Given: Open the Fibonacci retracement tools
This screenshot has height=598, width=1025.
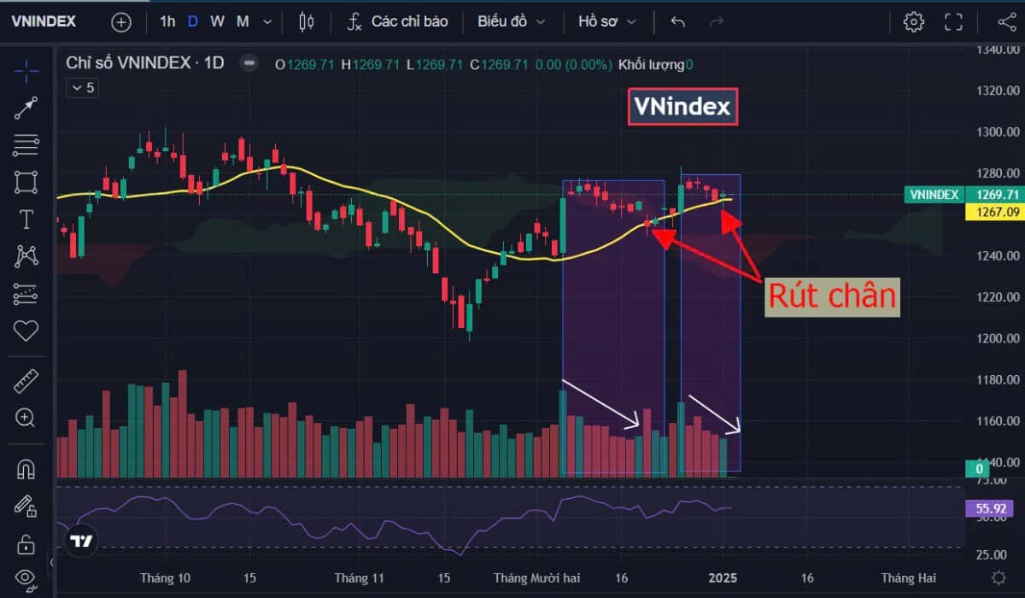Looking at the screenshot, I should (x=26, y=145).
